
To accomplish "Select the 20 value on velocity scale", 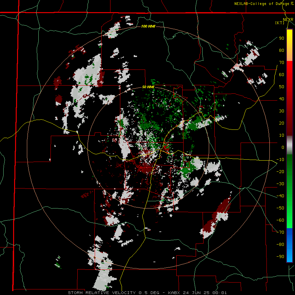I will [x=282, y=123].
